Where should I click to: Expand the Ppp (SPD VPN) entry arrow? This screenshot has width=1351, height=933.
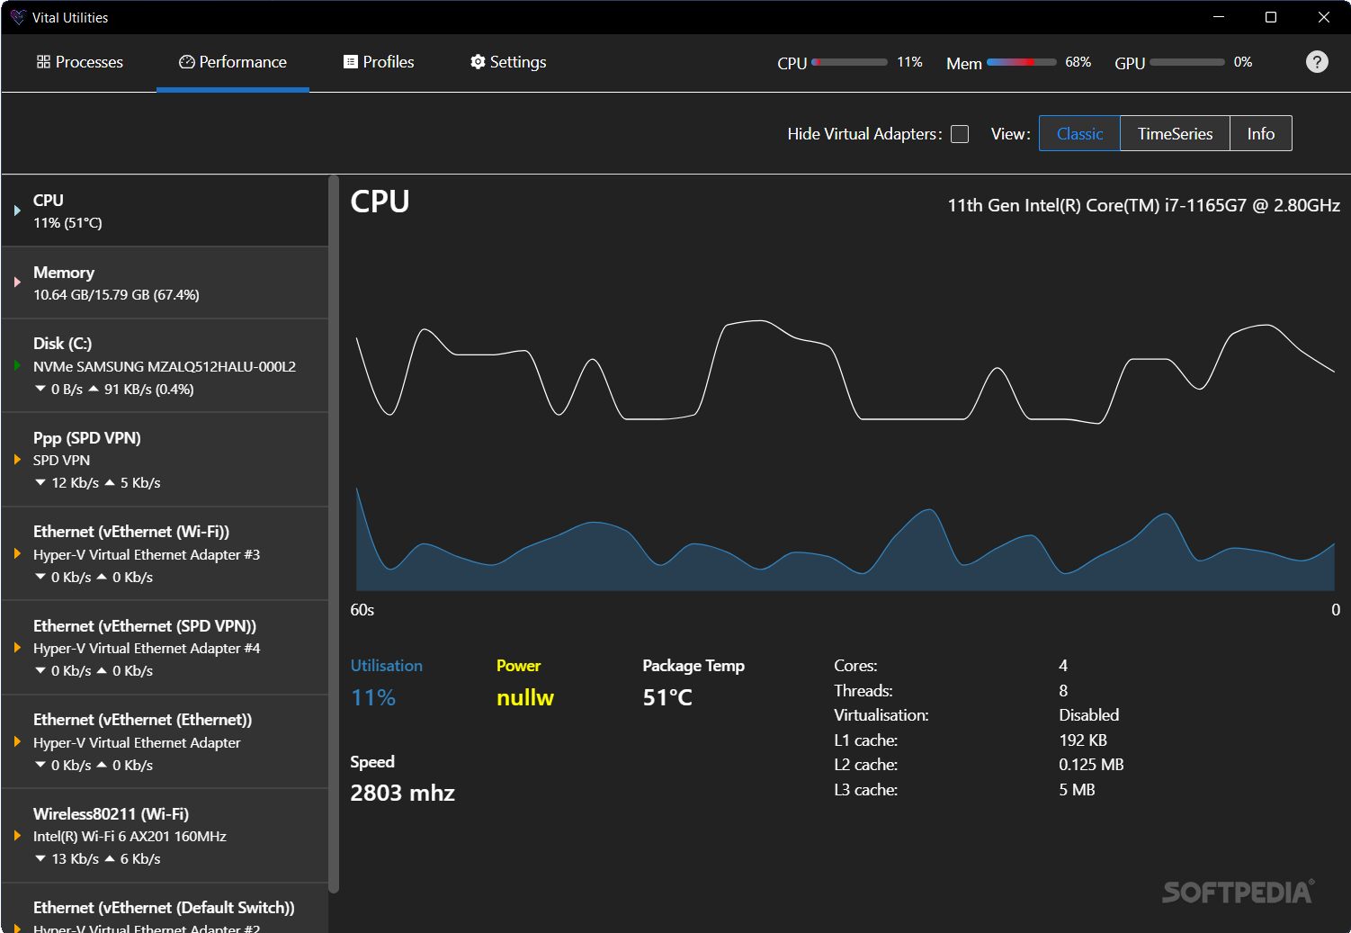(17, 460)
